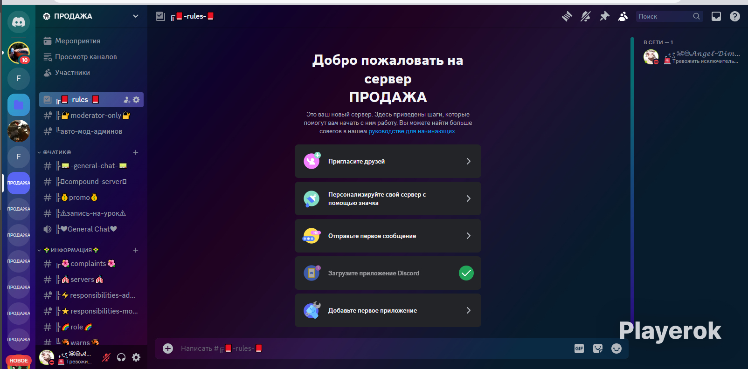Toggle microphone mute in user panel
The image size is (748, 369).
click(x=106, y=357)
